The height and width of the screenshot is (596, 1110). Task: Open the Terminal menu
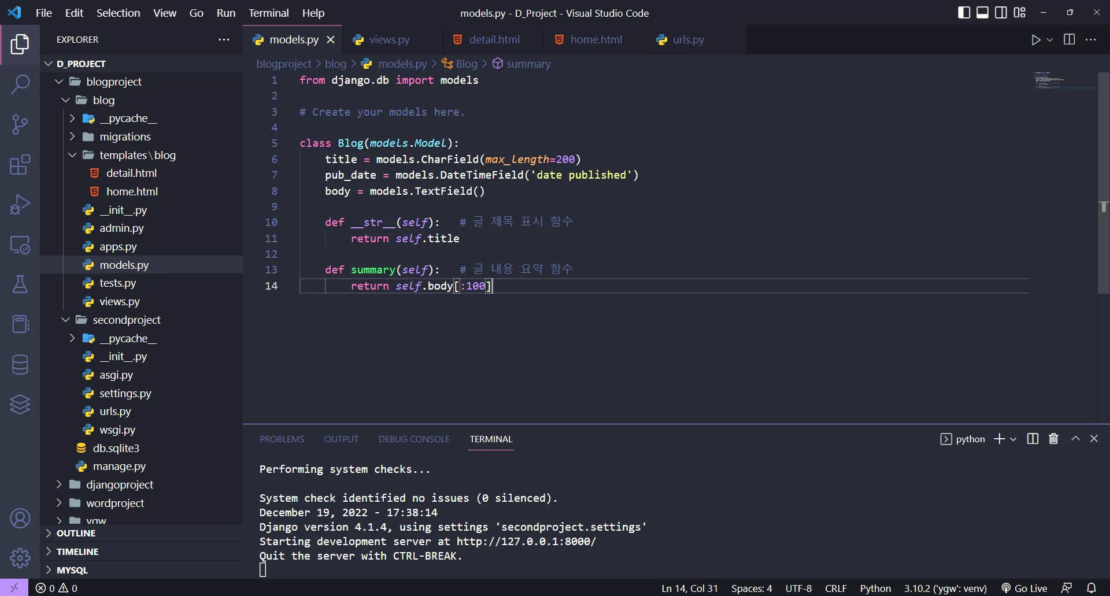(x=268, y=13)
